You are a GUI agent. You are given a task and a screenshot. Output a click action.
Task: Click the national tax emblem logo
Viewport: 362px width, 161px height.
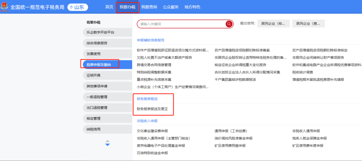pyautogui.click(x=4, y=7)
